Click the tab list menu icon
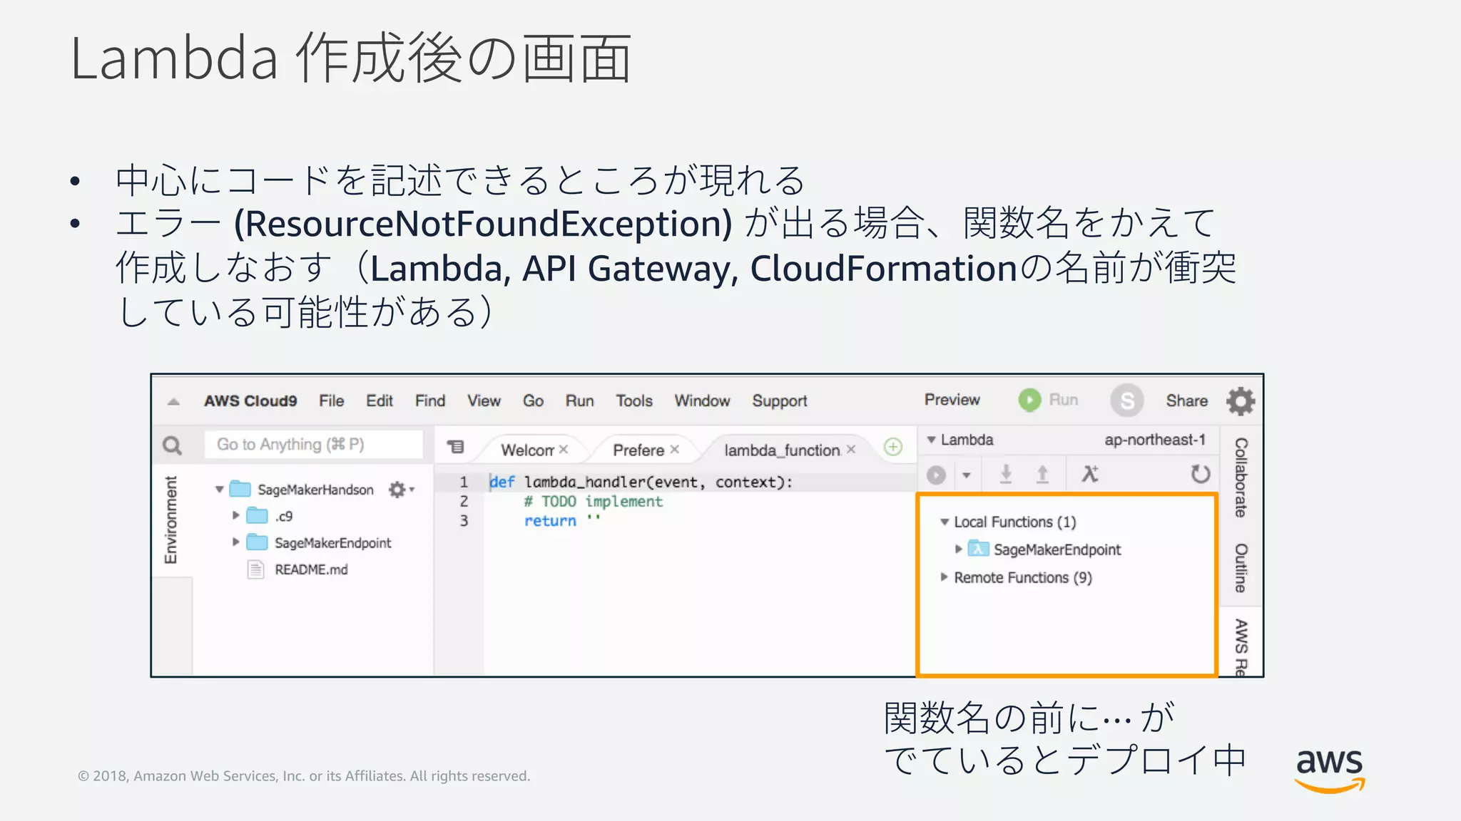The height and width of the screenshot is (821, 1461). (x=455, y=447)
